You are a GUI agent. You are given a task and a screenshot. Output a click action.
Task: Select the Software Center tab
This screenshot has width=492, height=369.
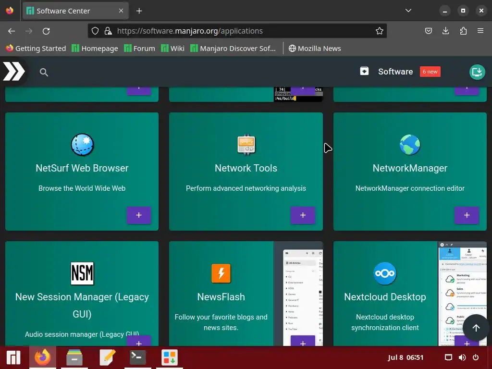[75, 11]
